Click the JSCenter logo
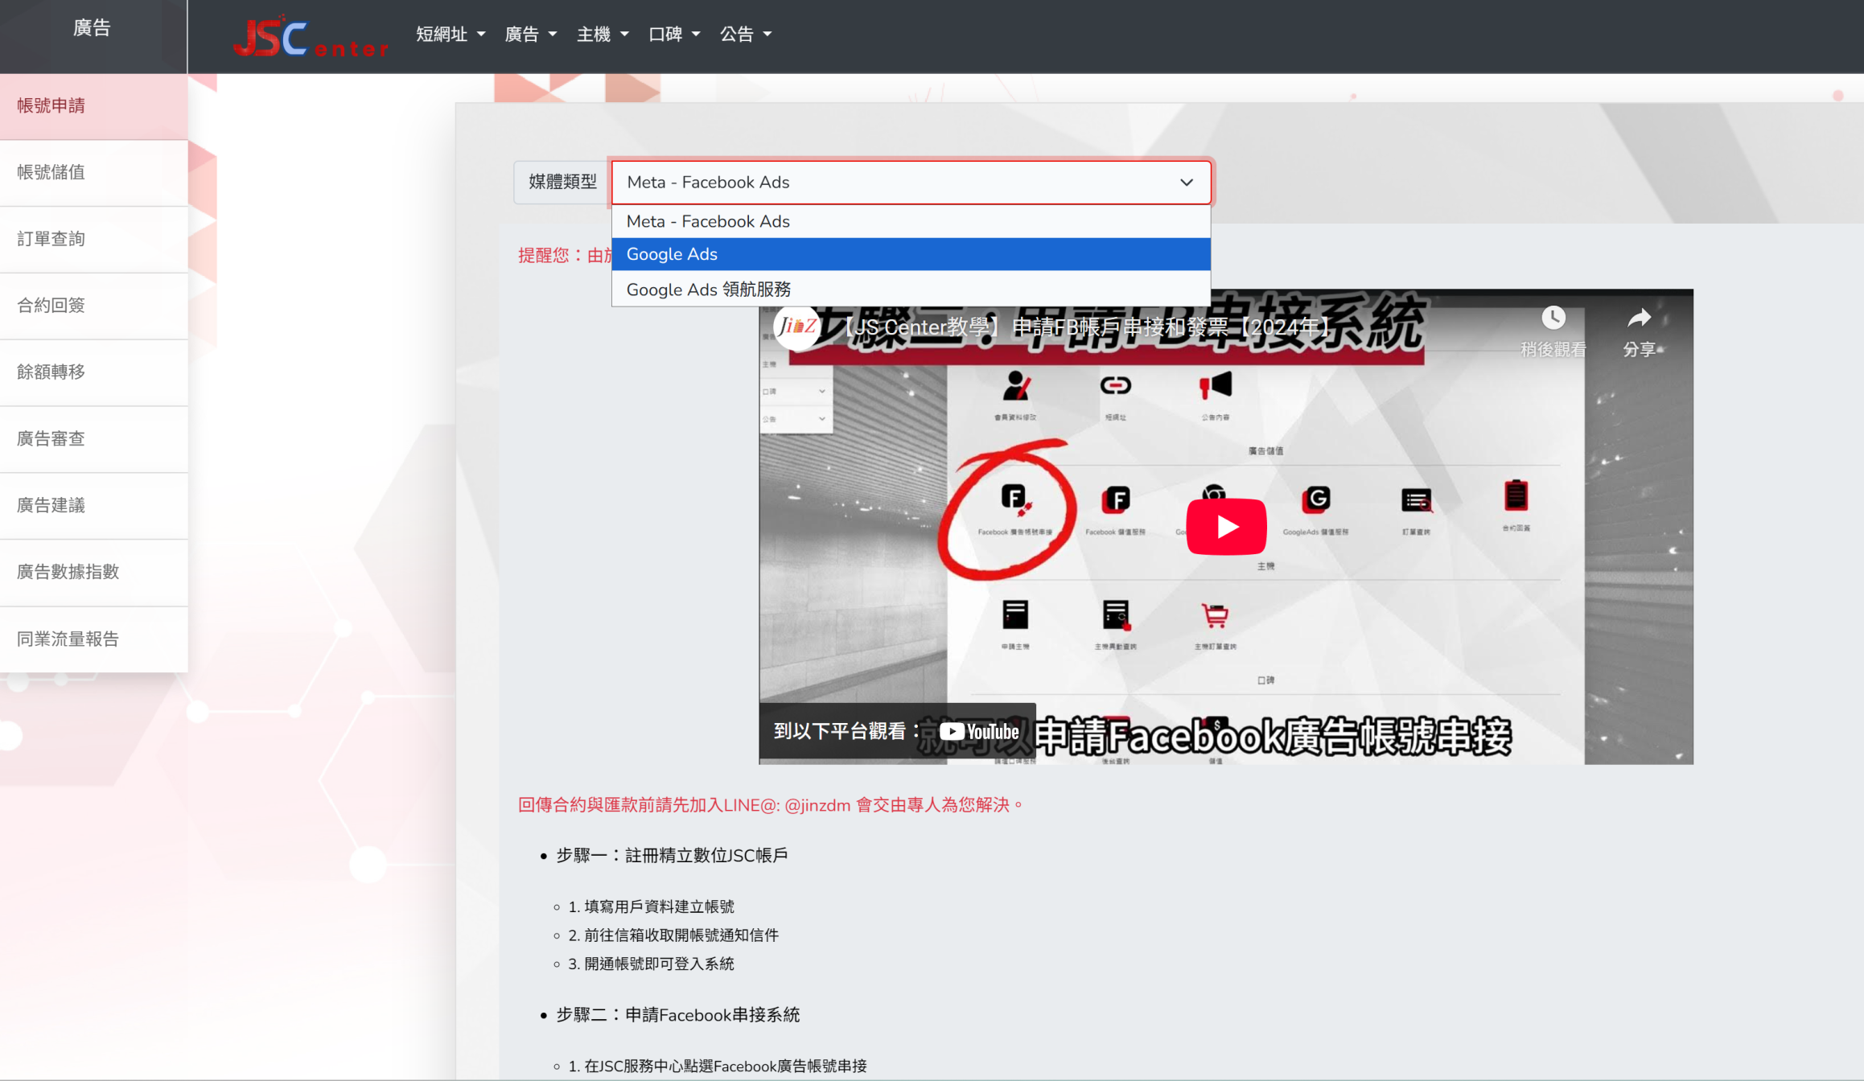Viewport: 1864px width, 1081px height. (310, 37)
